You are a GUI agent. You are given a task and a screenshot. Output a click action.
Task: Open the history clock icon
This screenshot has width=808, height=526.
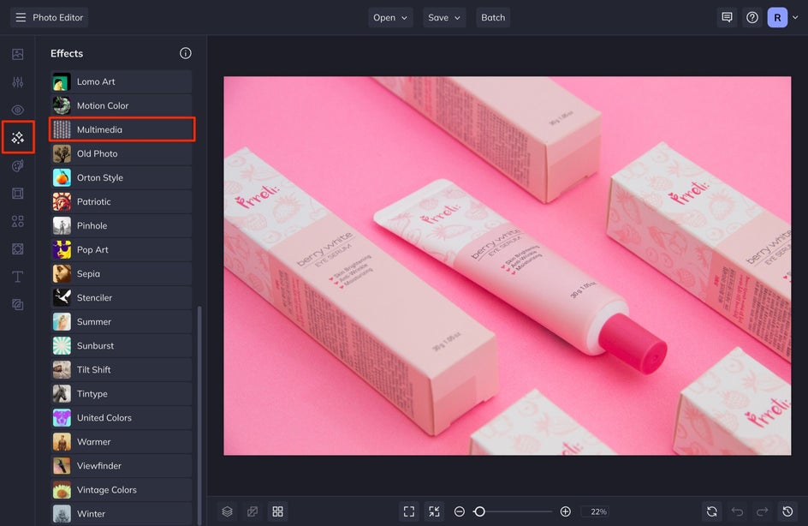point(788,511)
